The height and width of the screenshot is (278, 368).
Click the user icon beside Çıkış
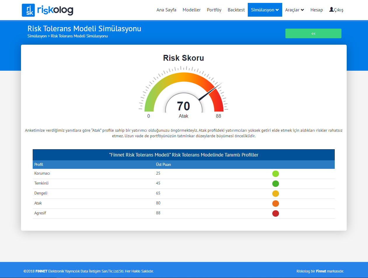coord(331,10)
